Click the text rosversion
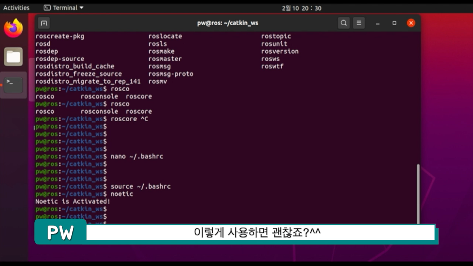This screenshot has width=473, height=266. pyautogui.click(x=280, y=51)
